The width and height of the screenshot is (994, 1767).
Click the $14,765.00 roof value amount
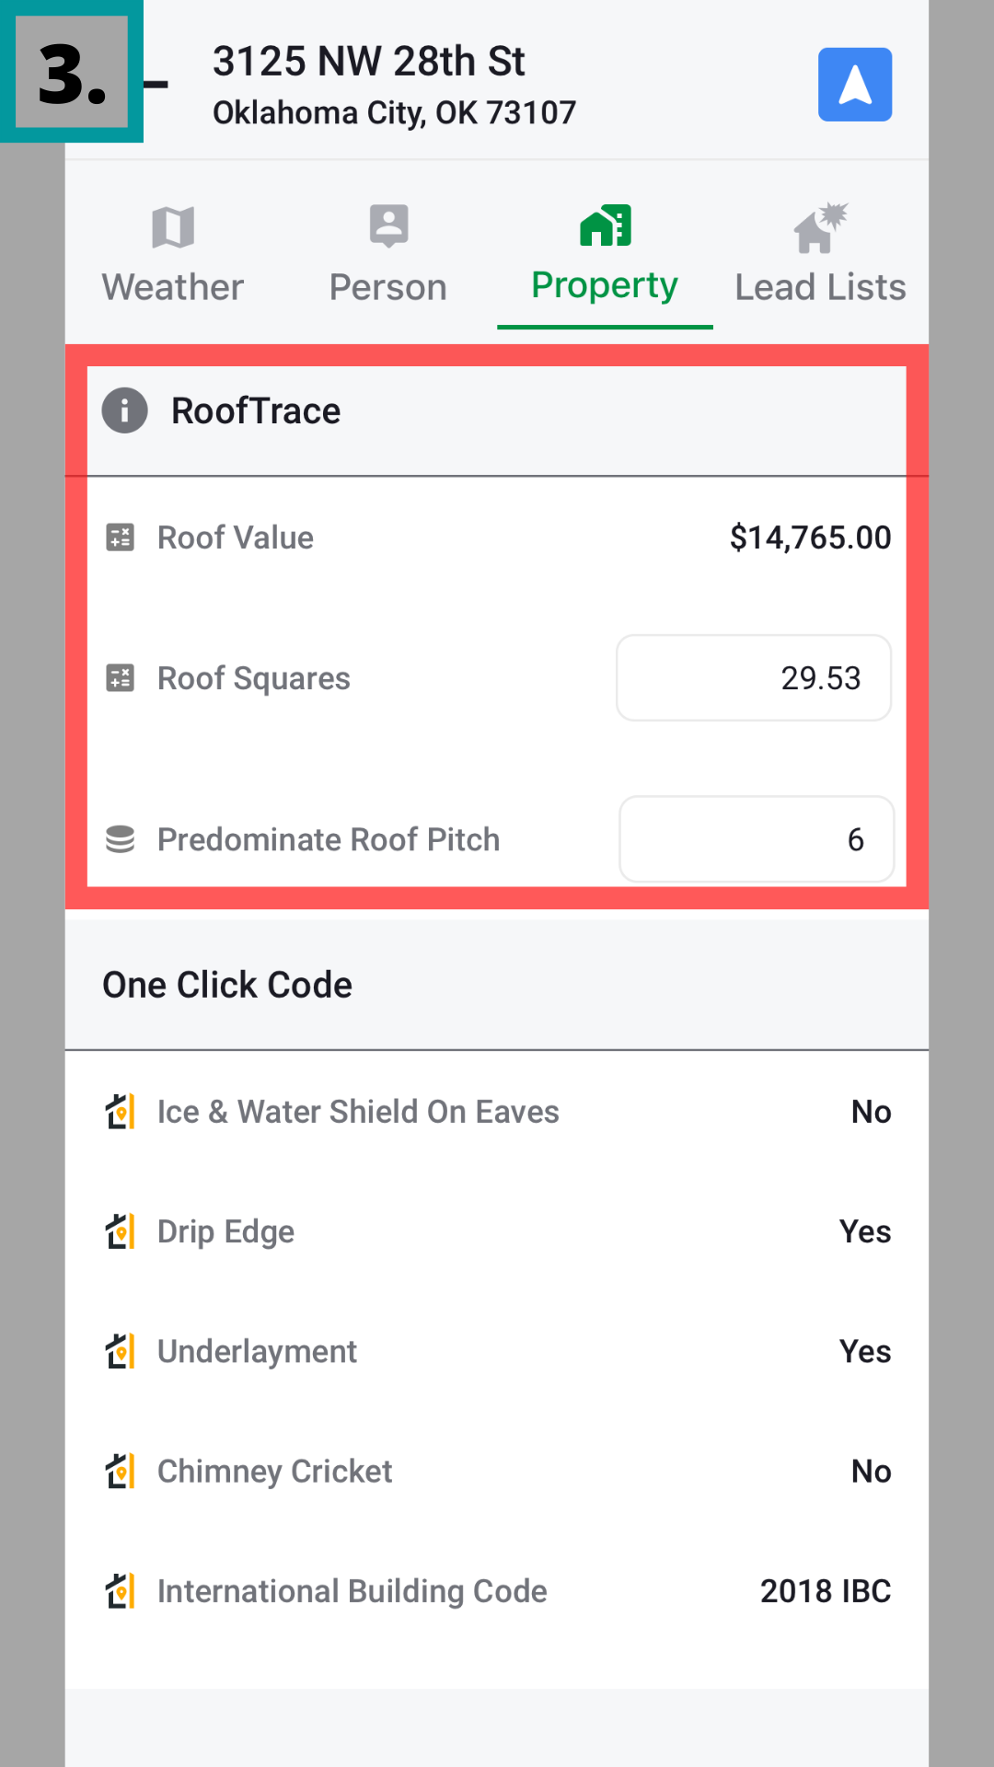810,537
